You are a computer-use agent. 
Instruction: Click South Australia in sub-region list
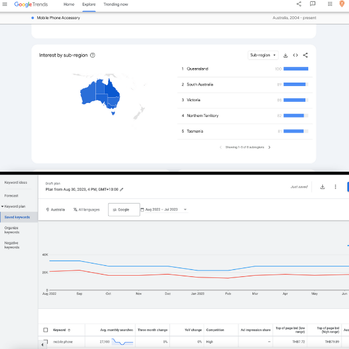[200, 84]
